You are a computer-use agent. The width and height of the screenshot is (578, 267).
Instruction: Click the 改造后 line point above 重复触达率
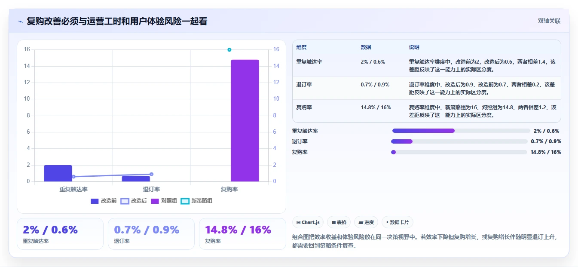(73, 177)
